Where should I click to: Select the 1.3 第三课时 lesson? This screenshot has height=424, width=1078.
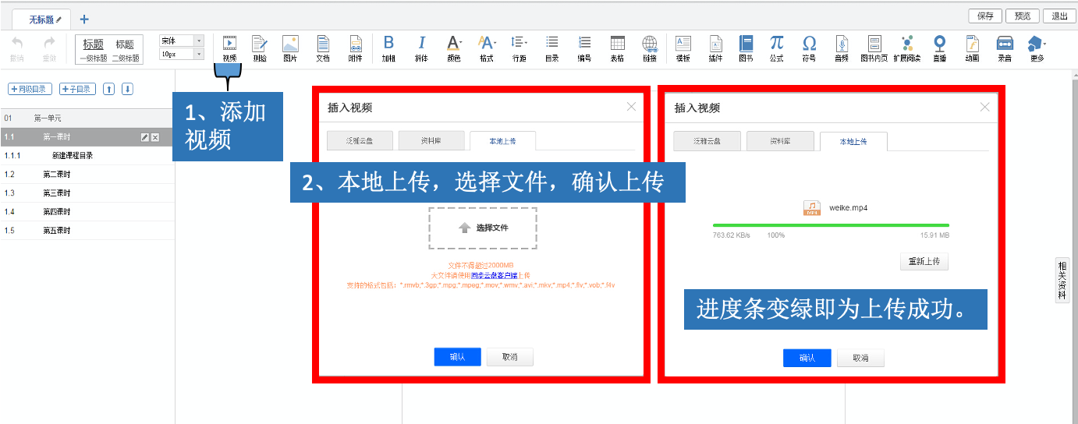(x=87, y=193)
